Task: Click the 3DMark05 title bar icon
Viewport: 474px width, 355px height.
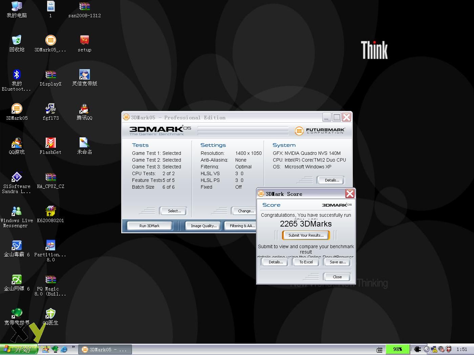Action: tap(126, 117)
